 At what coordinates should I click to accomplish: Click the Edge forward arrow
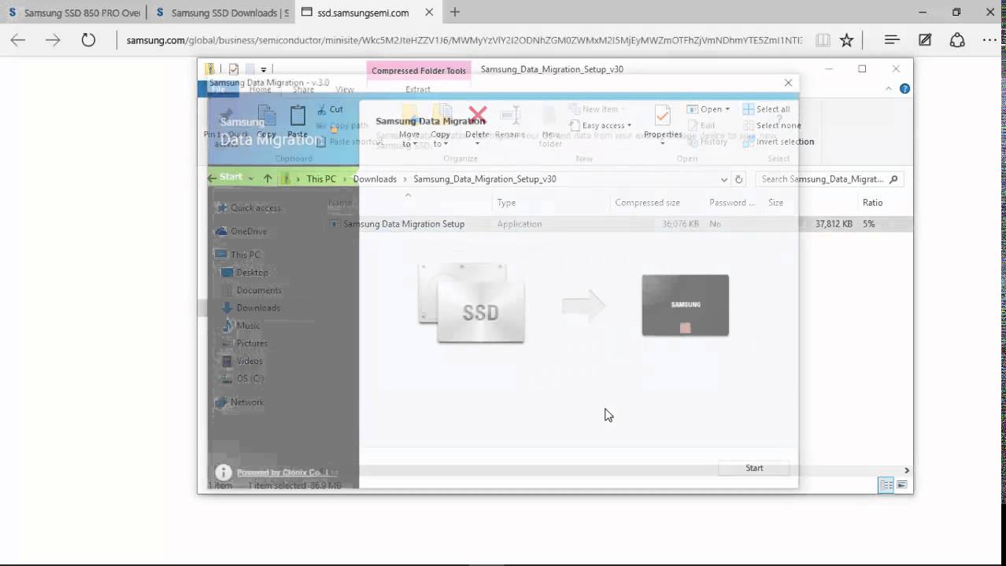53,40
